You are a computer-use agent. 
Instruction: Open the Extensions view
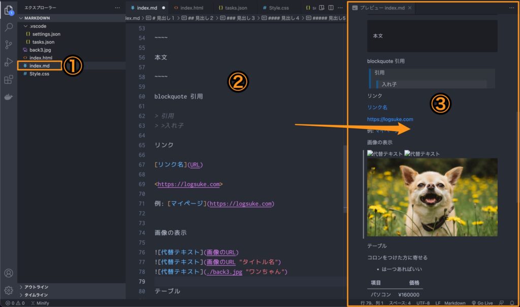coord(8,80)
